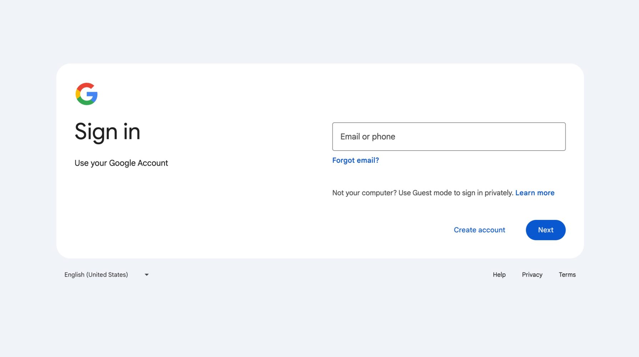This screenshot has width=639, height=357.
Task: Focus the Email or phone field
Action: 449,137
